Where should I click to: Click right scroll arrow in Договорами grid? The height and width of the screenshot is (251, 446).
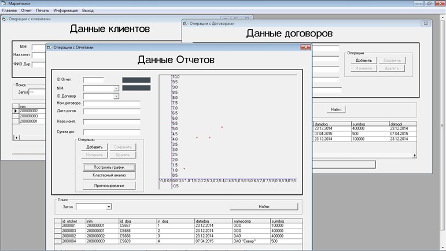(x=415, y=155)
